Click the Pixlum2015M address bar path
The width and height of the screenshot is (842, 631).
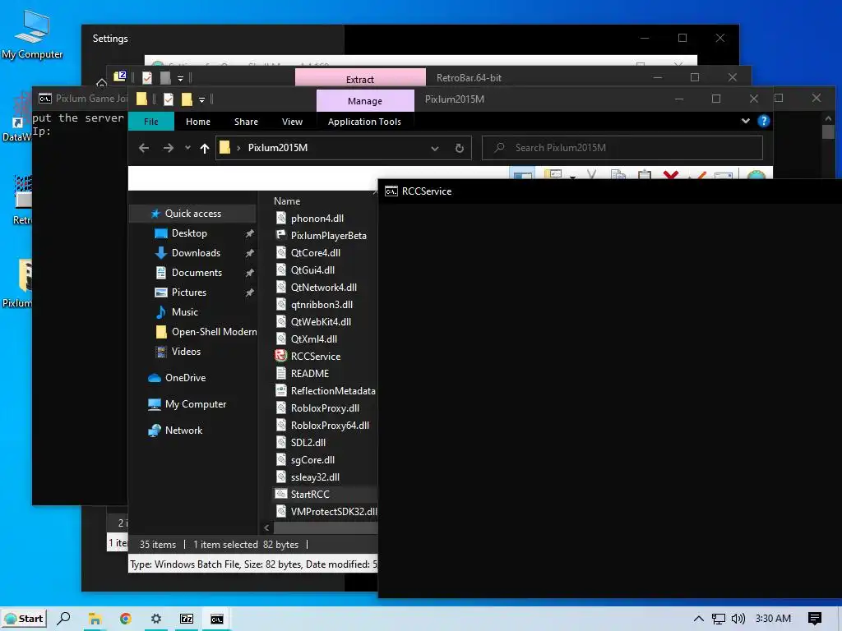[x=278, y=148]
